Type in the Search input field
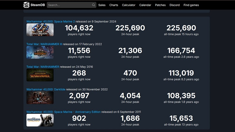 pyautogui.click(x=69, y=5)
